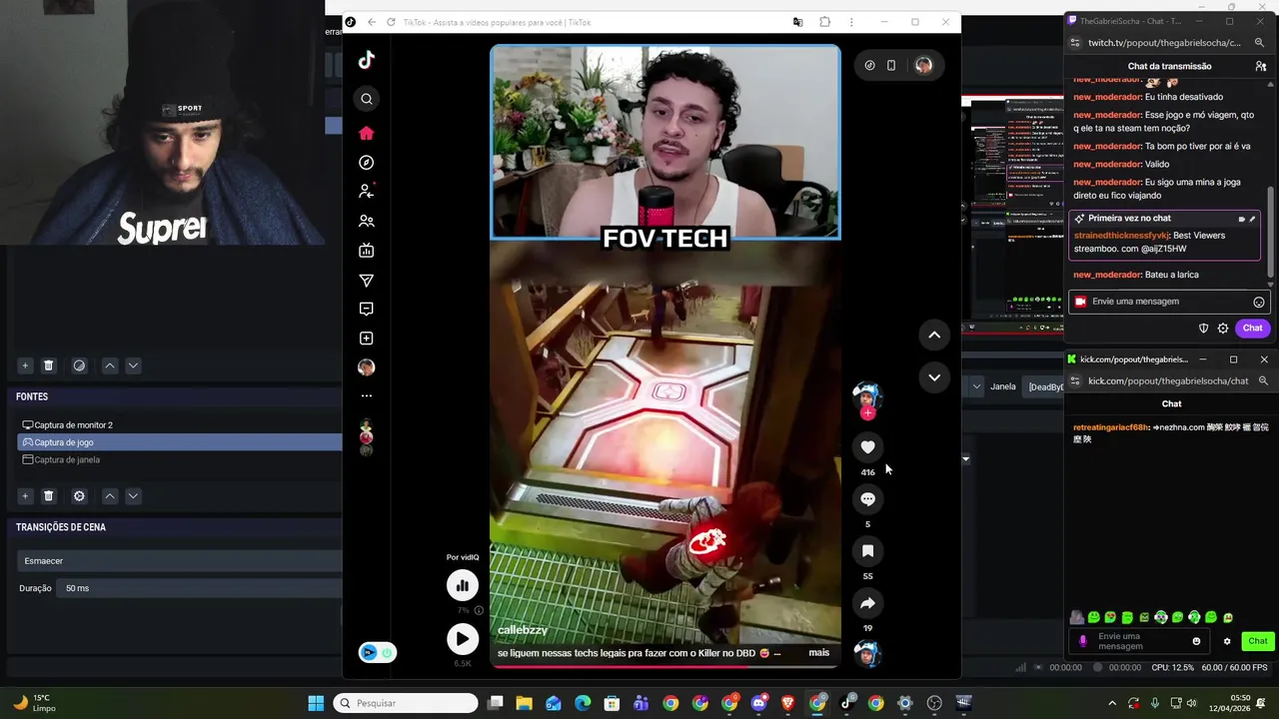Open source properties gear in Fontes
1279x719 pixels.
(79, 496)
